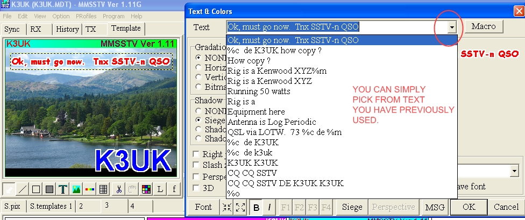Click OK to confirm text settings
The width and height of the screenshot is (525, 220).
point(469,207)
